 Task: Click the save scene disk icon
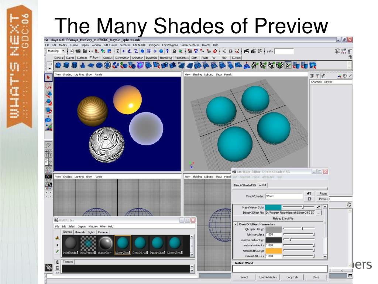tap(85, 51)
